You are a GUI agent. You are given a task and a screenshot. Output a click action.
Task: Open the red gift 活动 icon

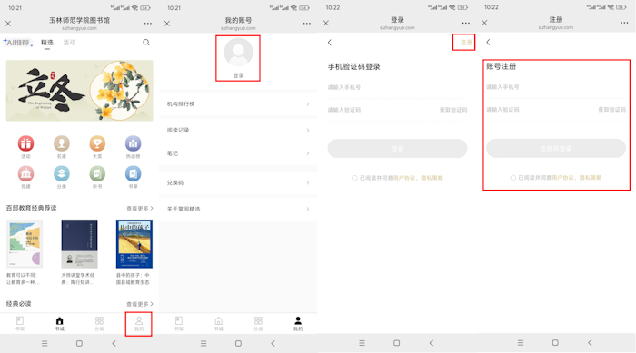(25, 143)
